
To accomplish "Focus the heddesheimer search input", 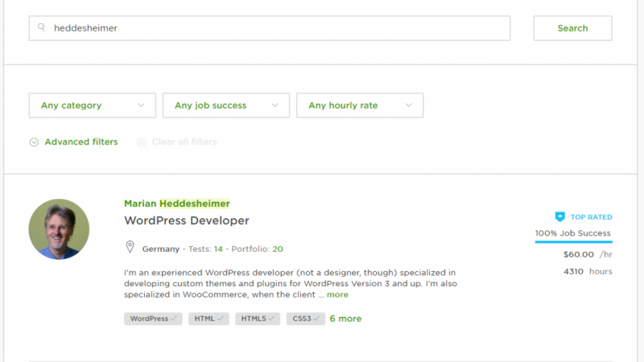I will pos(270,28).
